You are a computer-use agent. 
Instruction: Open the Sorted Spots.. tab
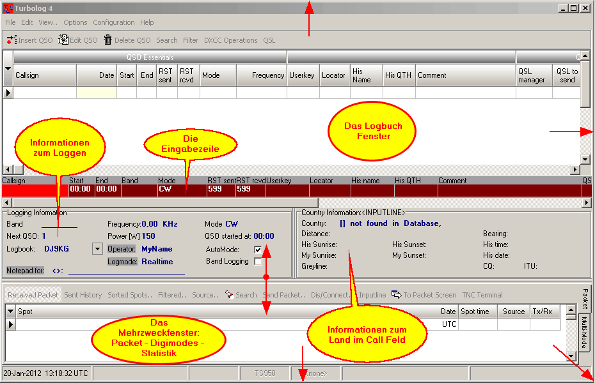(130, 295)
